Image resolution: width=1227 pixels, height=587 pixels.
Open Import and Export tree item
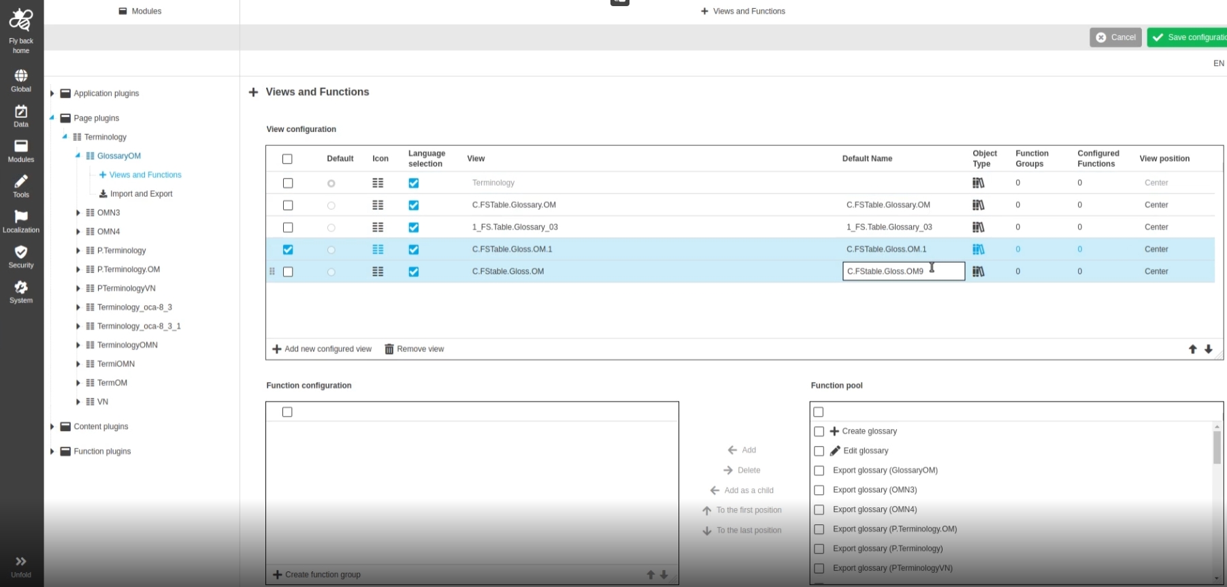pos(141,194)
